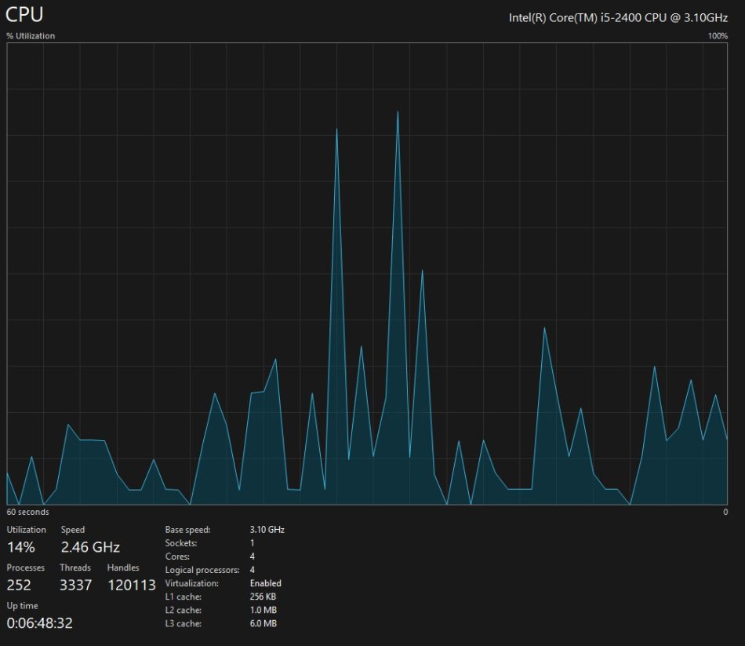745x646 pixels.
Task: Click the Sockets label
Action: (x=181, y=543)
